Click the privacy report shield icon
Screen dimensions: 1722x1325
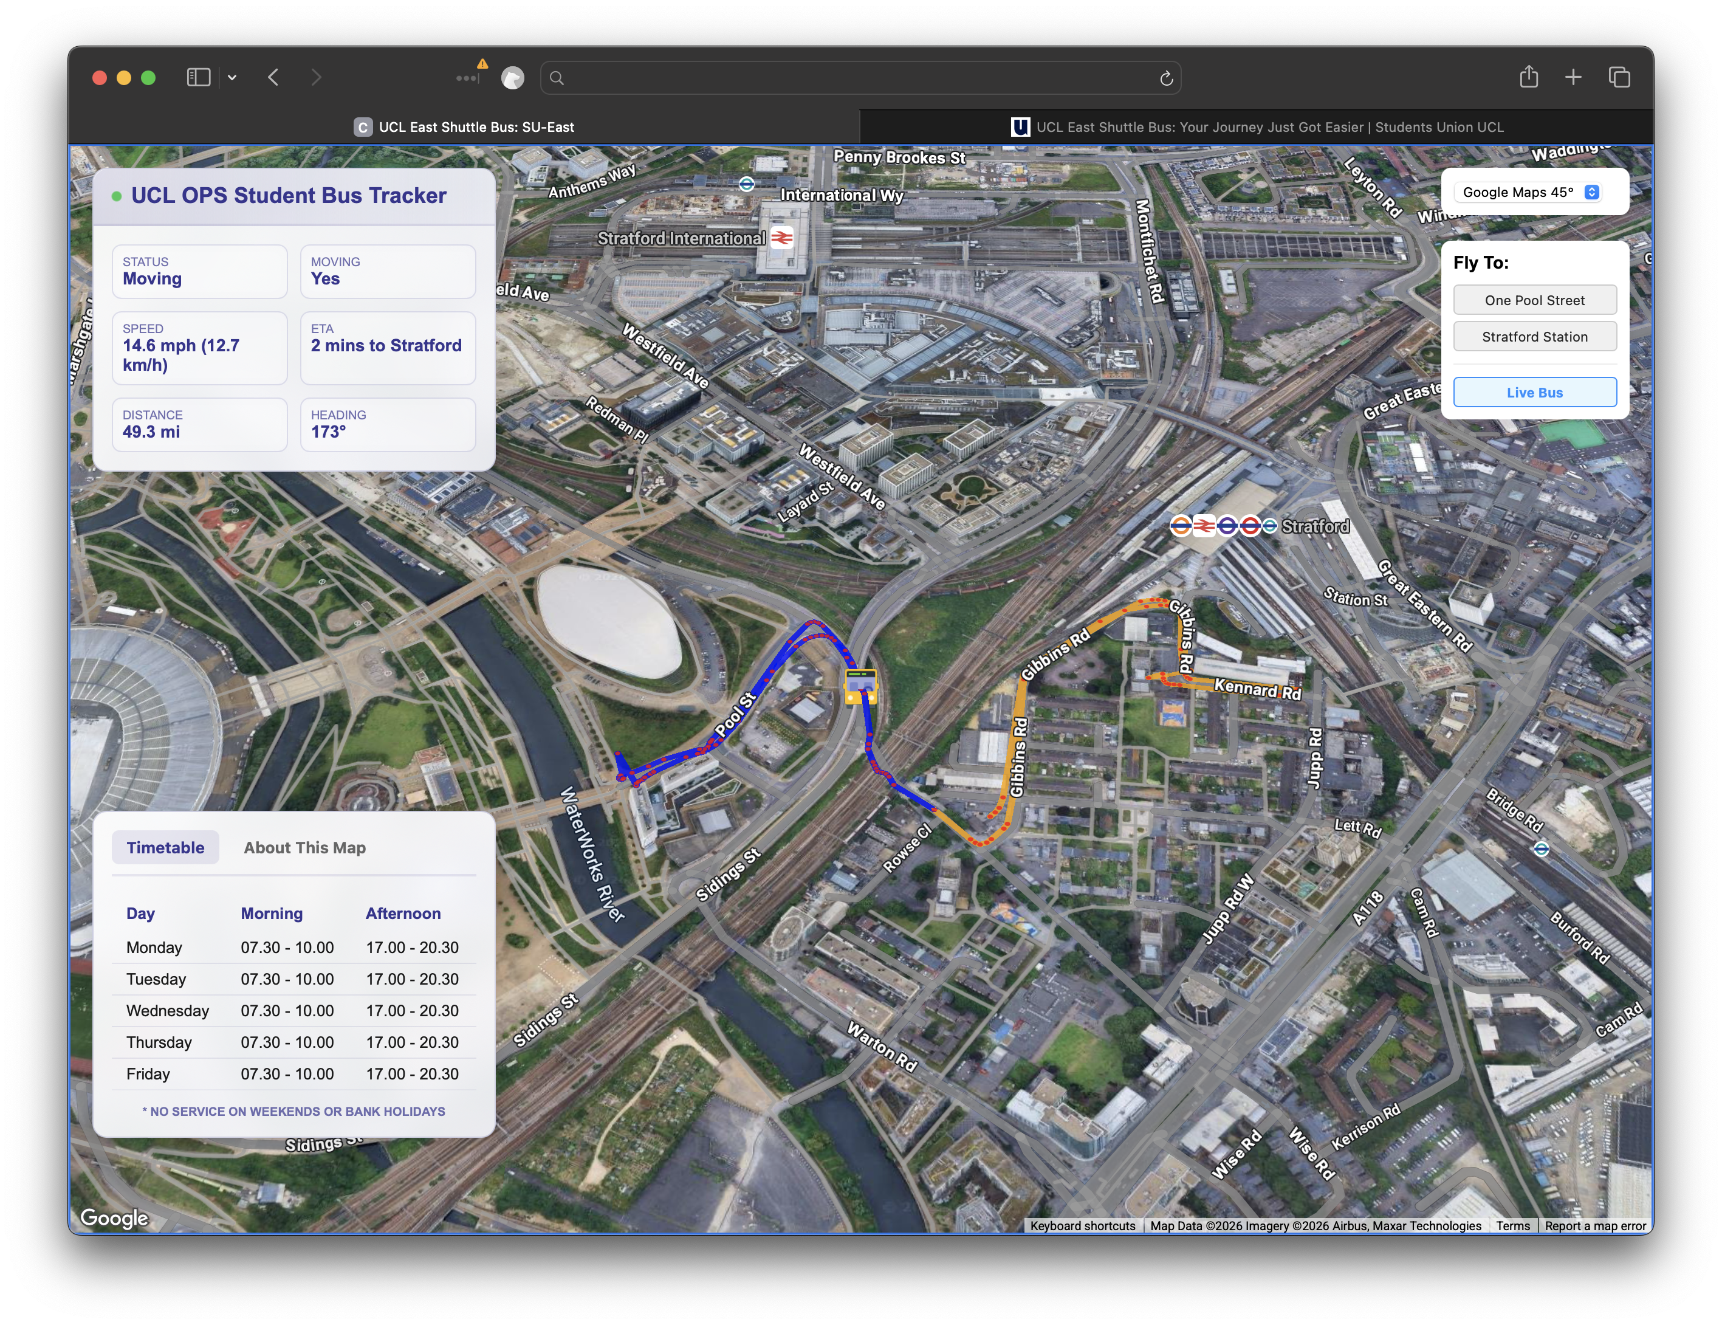click(512, 78)
